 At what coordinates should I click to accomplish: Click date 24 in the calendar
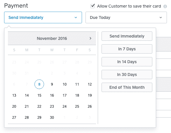coord(64,106)
